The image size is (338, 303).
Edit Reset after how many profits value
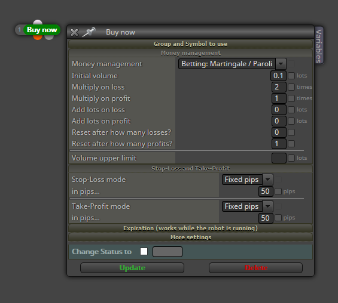tap(279, 144)
